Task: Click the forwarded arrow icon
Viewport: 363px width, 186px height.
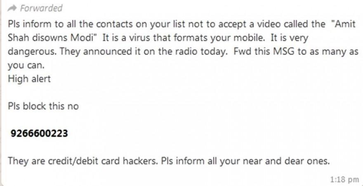Action: [12, 9]
